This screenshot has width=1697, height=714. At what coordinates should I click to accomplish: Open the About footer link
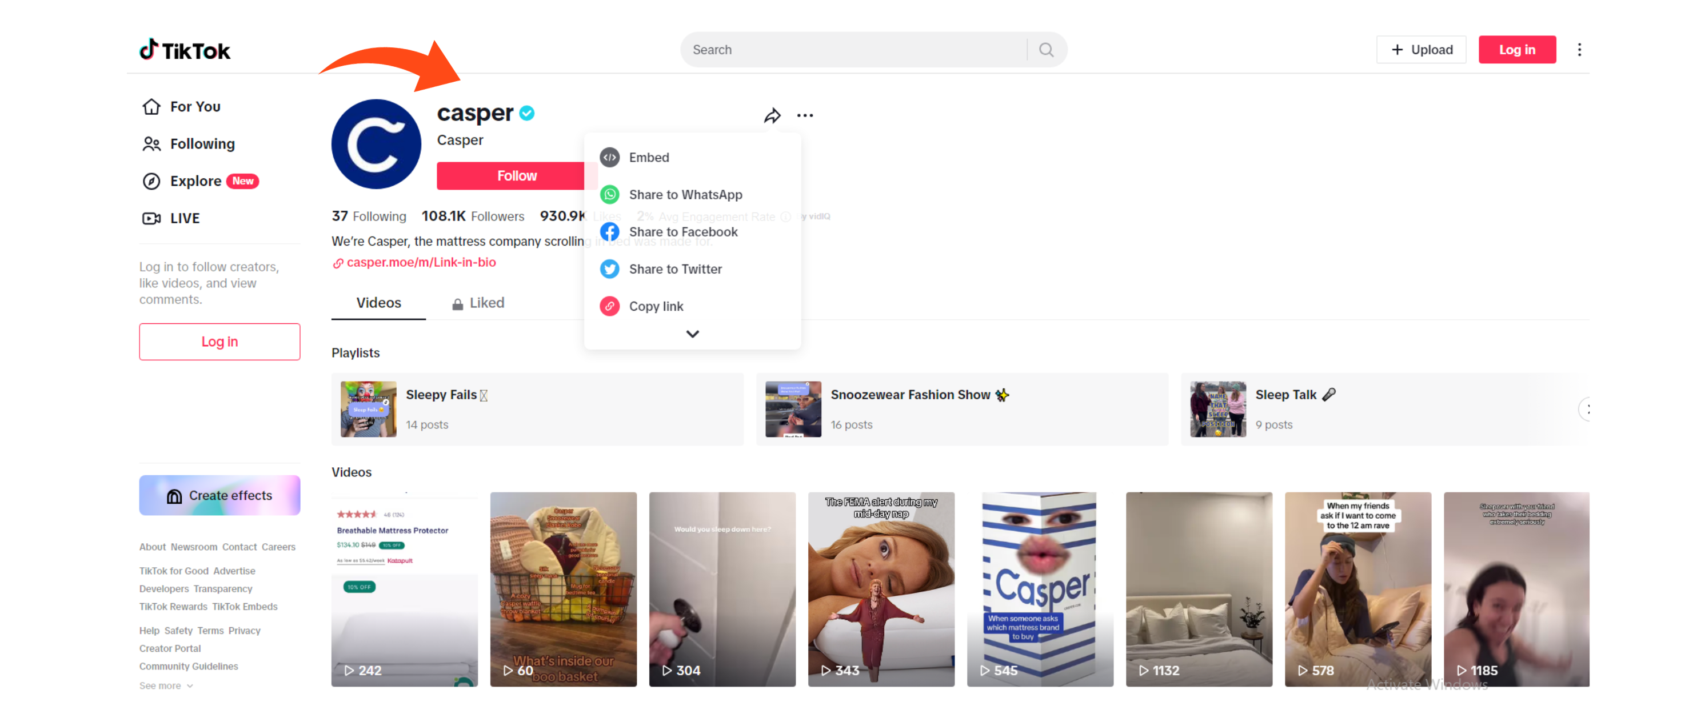152,548
